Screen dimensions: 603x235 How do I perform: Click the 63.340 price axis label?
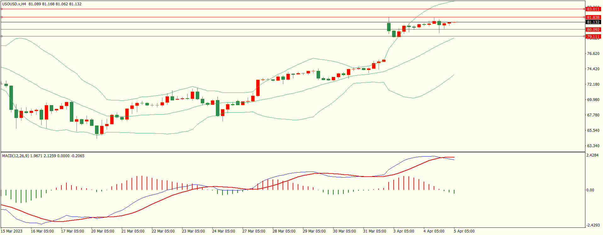point(593,146)
